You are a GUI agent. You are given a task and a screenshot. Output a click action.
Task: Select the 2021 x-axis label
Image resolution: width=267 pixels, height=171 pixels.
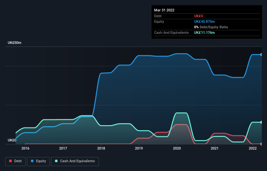click(x=215, y=148)
